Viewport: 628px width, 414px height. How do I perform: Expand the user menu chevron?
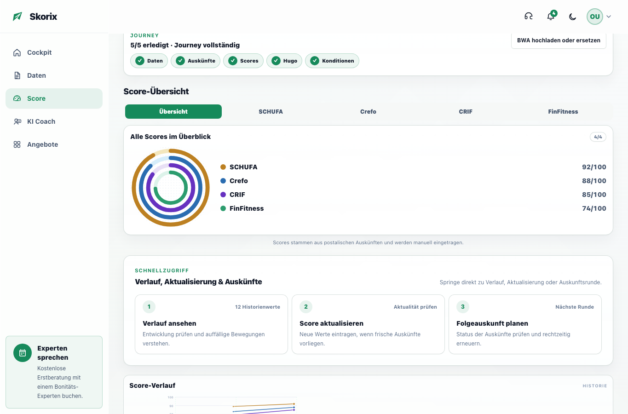coord(609,17)
